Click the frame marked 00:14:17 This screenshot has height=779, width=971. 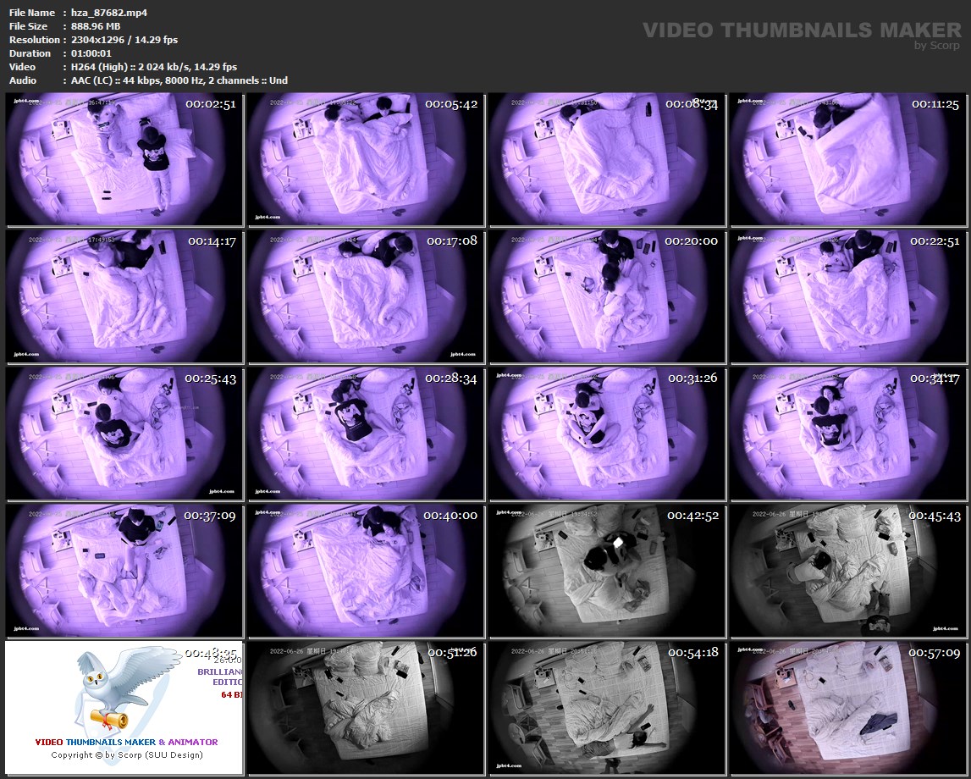(x=124, y=297)
